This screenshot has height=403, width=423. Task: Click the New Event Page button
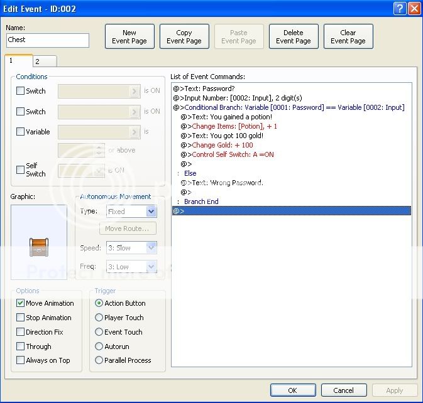point(129,37)
